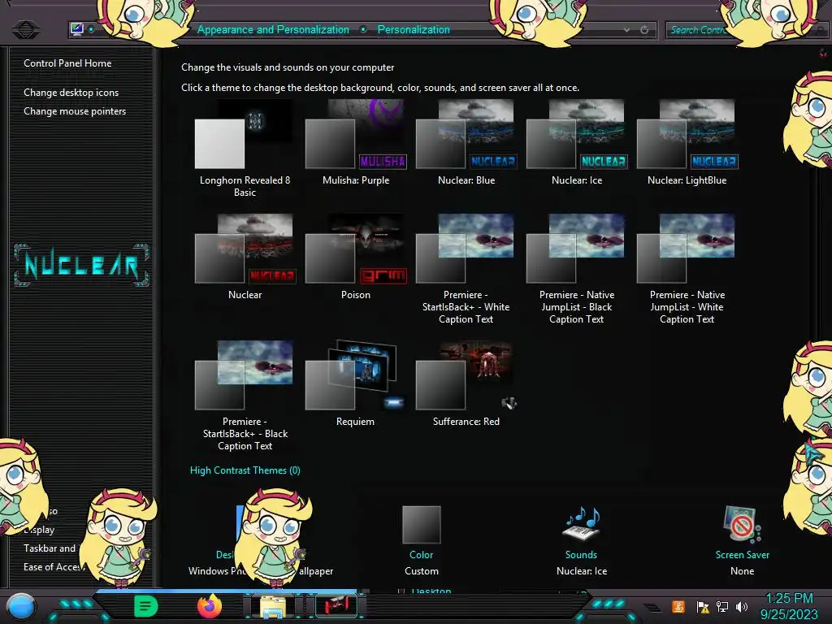Select the Poison theme

click(x=356, y=257)
